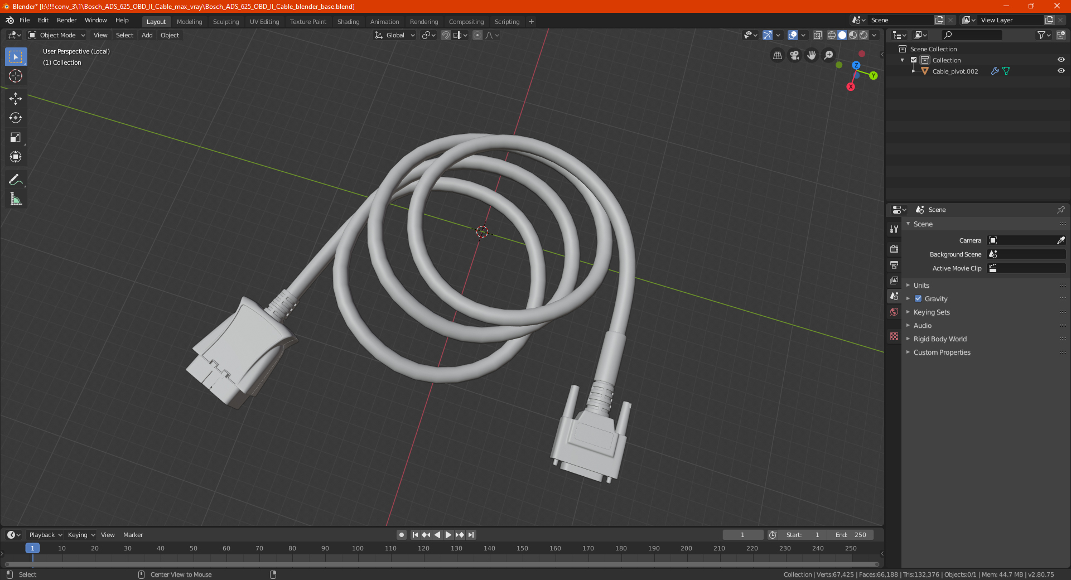Jump to the end frame button
Screen dimensions: 1071x580
click(x=471, y=535)
